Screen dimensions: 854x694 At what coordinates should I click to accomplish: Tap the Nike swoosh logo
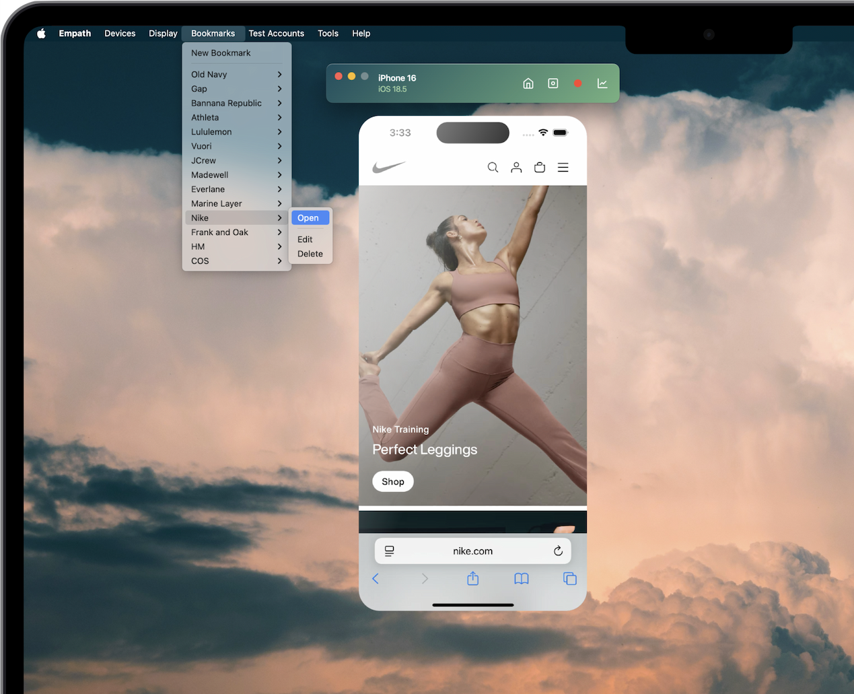pyautogui.click(x=389, y=167)
